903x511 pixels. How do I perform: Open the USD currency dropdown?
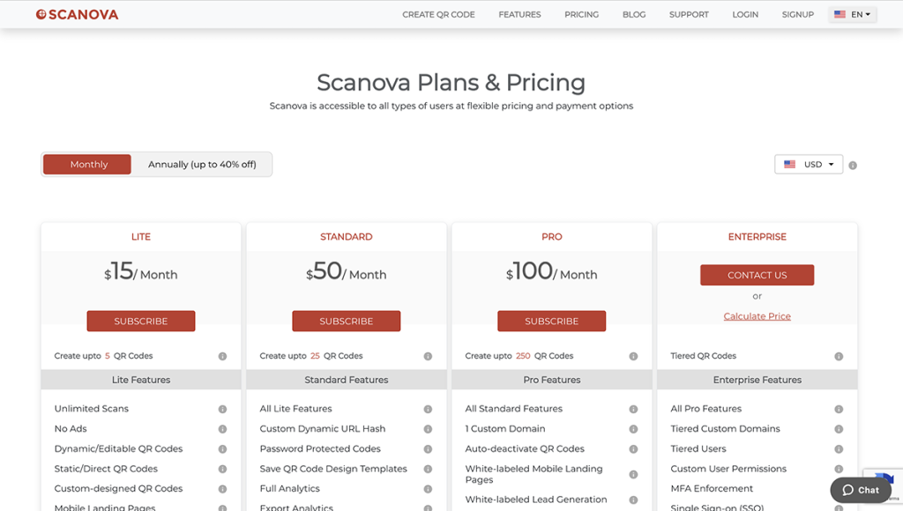(x=809, y=165)
